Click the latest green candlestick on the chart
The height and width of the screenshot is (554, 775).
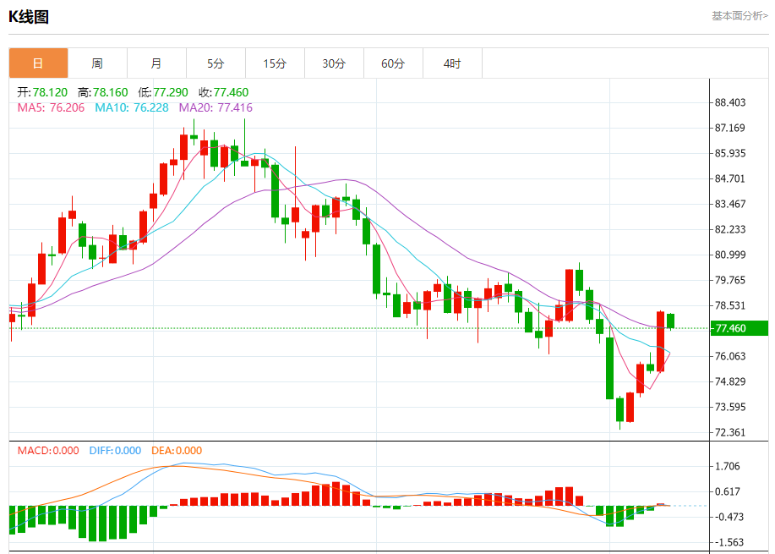click(x=671, y=321)
